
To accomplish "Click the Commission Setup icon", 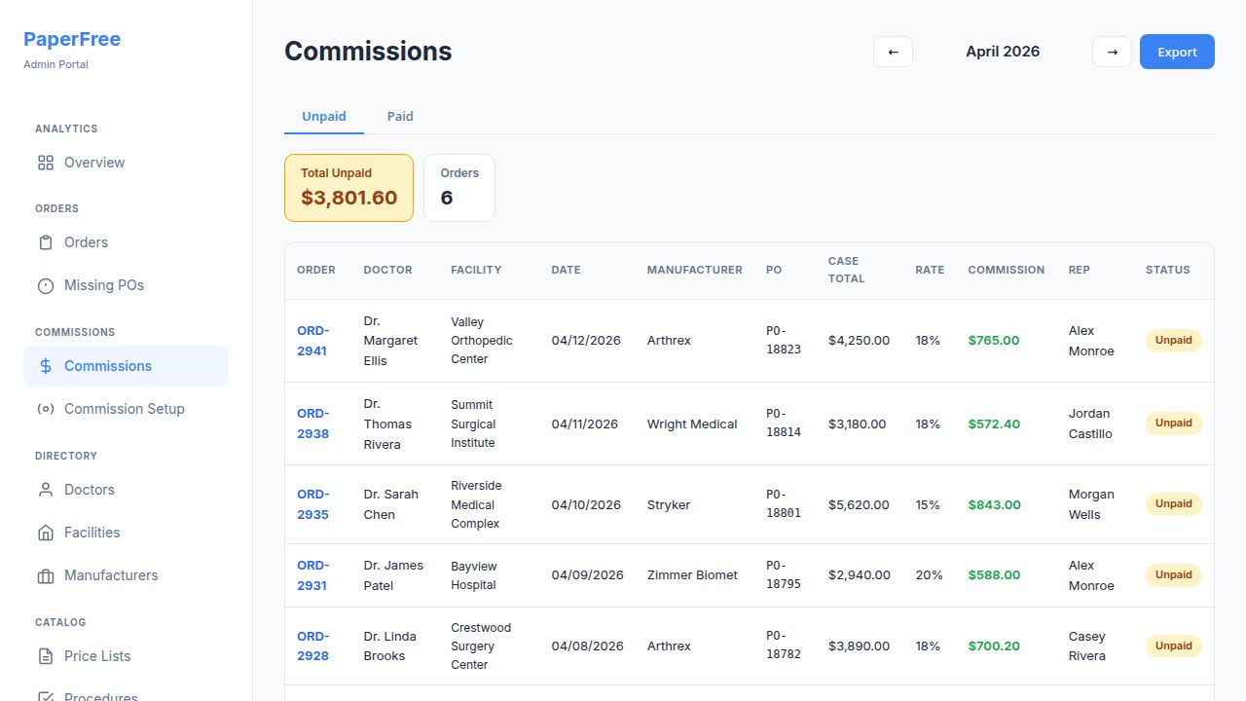I will coord(46,409).
